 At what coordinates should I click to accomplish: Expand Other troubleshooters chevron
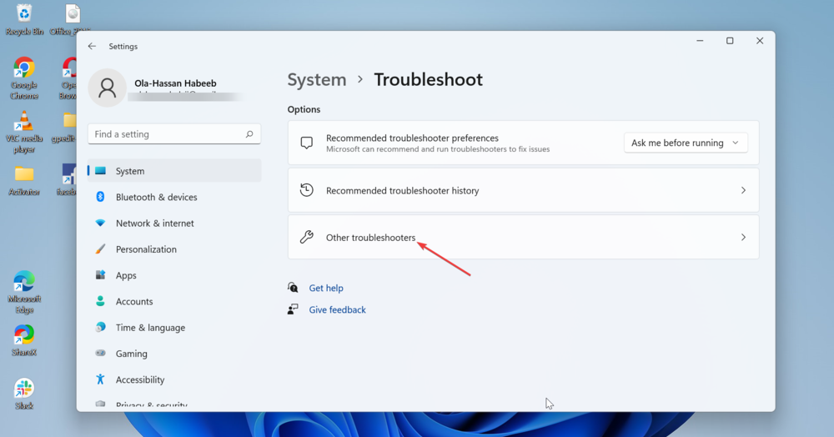tap(744, 237)
